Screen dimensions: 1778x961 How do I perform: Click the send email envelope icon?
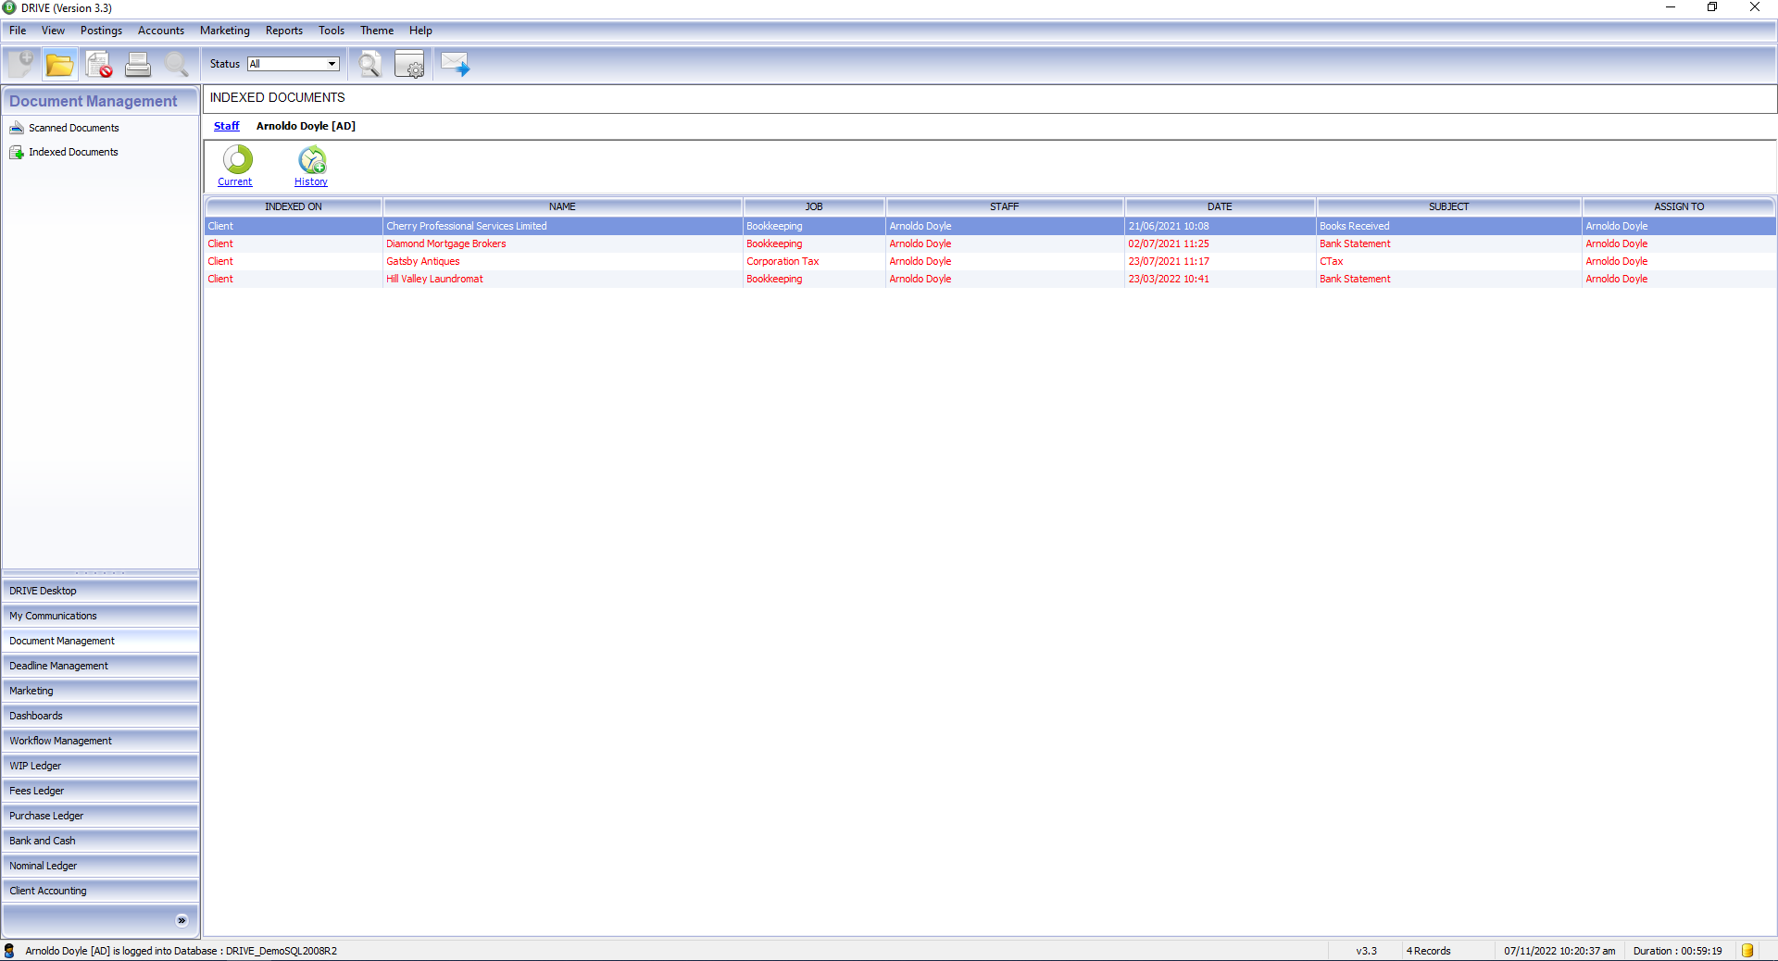pyautogui.click(x=455, y=65)
